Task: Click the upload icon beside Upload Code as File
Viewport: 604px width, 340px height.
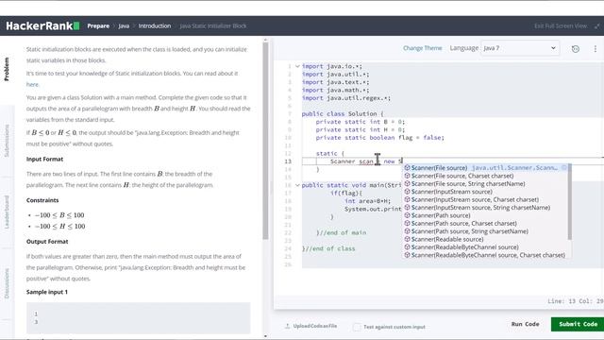Action: pyautogui.click(x=287, y=326)
